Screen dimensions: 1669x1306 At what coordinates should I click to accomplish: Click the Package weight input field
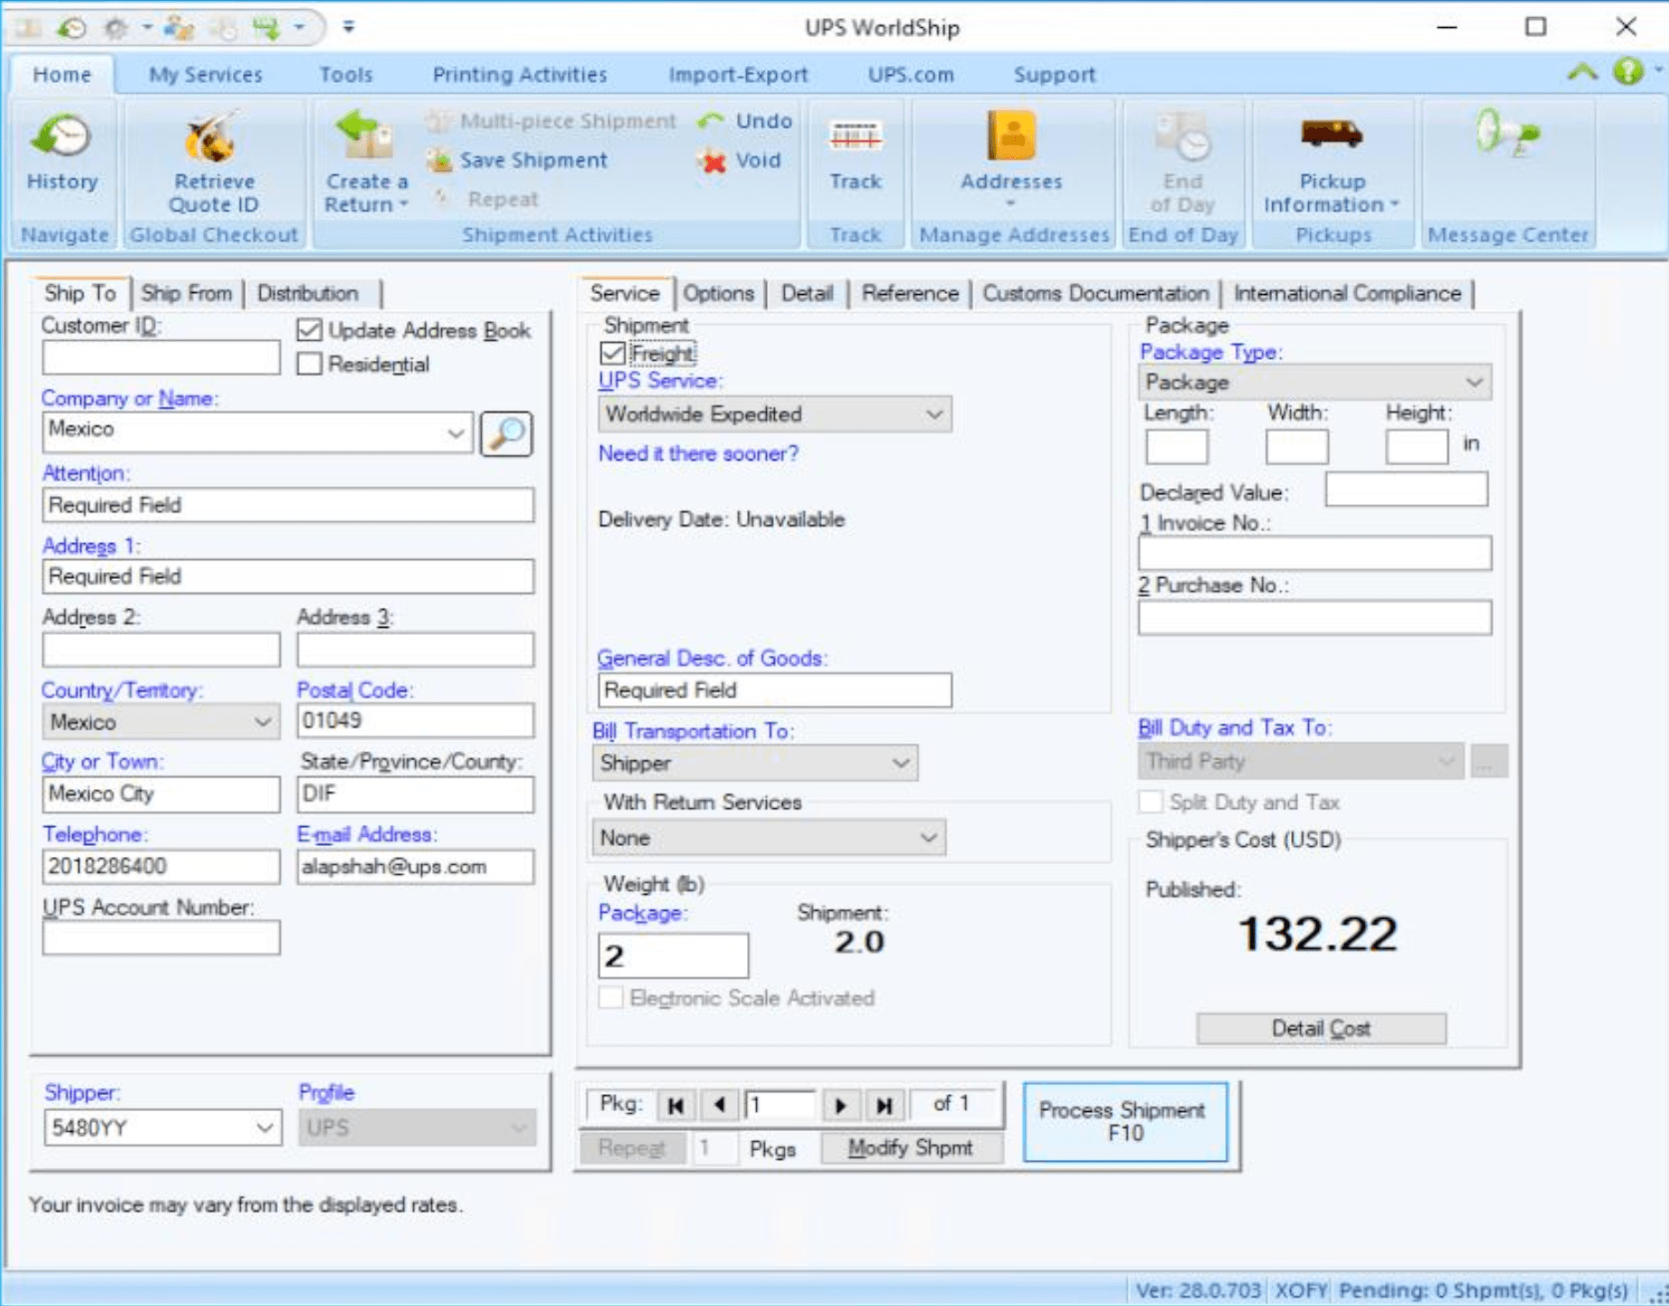tap(673, 955)
